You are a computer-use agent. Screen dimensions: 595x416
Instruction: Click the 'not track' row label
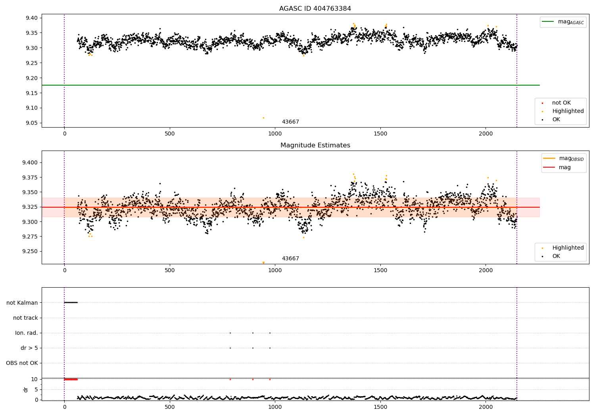(25, 318)
